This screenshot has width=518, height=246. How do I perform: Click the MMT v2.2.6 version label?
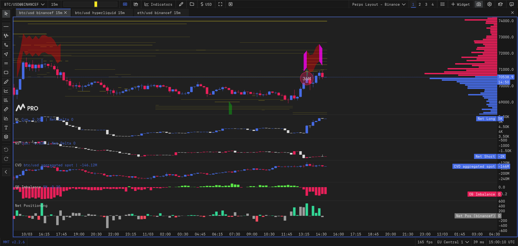point(14,242)
